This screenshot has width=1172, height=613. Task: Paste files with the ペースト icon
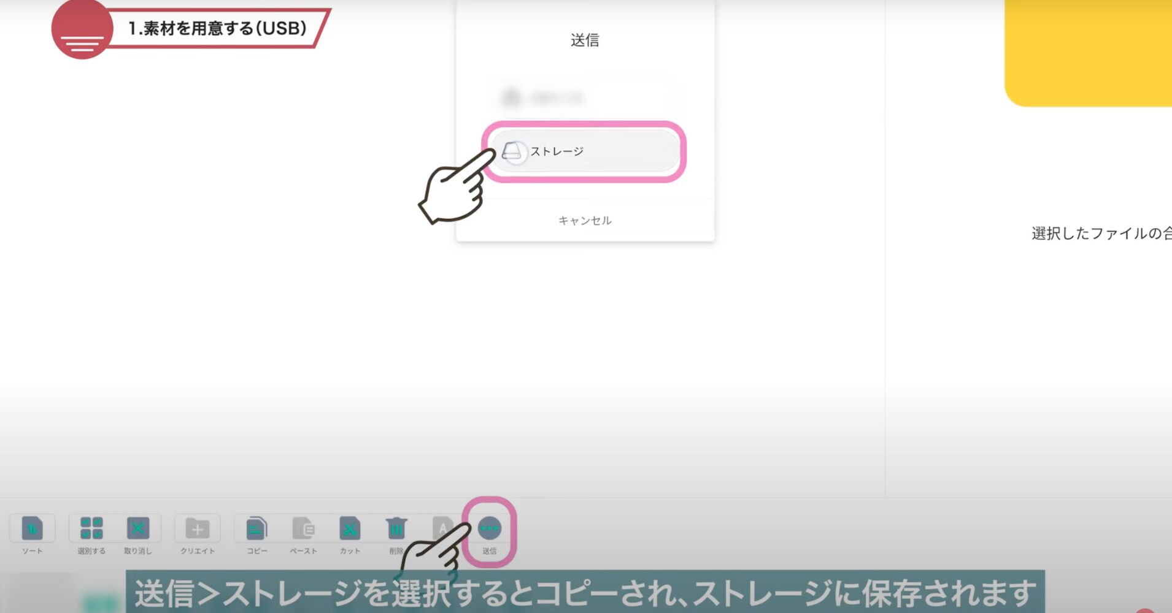coord(303,528)
